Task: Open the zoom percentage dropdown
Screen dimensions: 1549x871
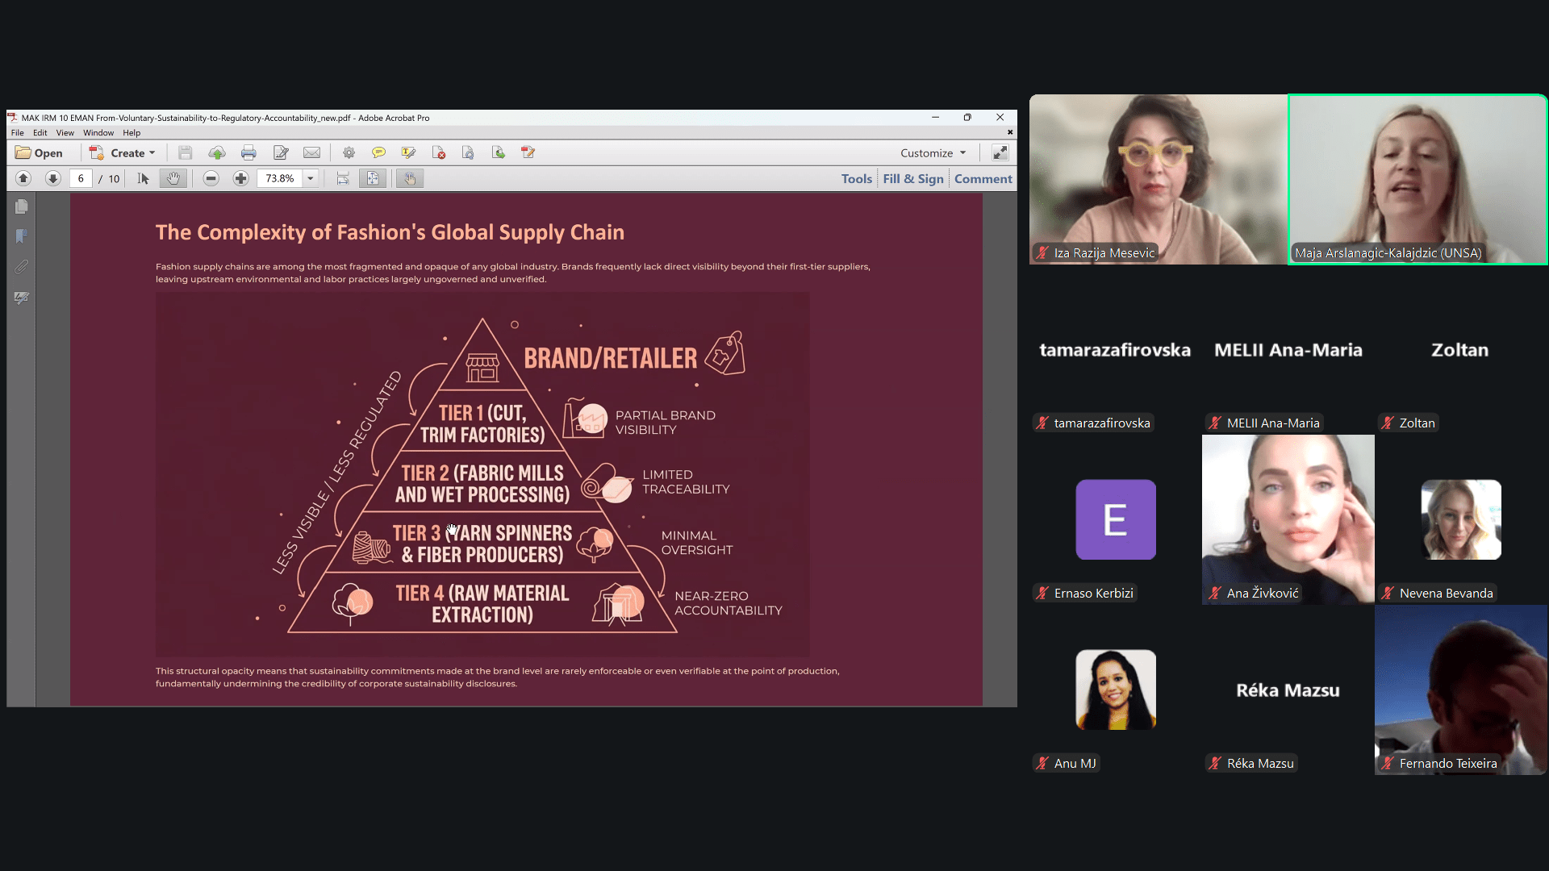Action: coord(311,178)
